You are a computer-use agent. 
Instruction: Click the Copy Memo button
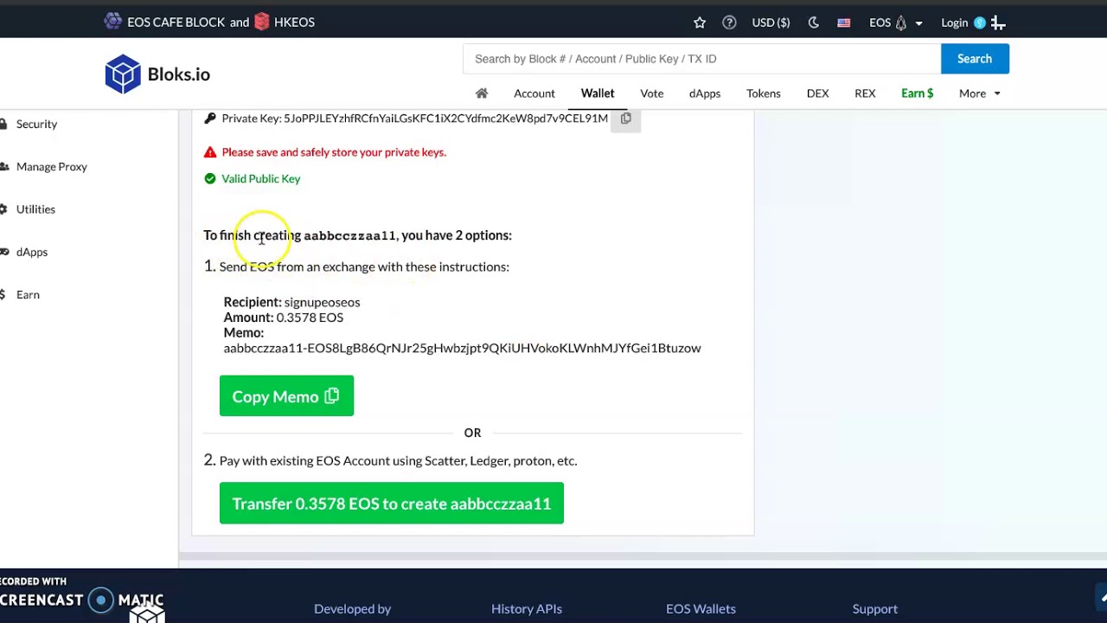click(x=286, y=396)
